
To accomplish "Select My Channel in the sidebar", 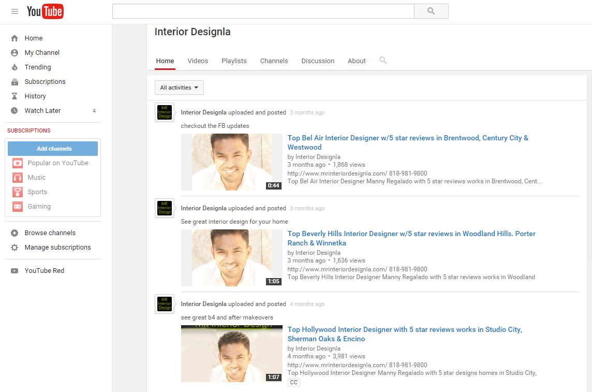I will point(42,52).
